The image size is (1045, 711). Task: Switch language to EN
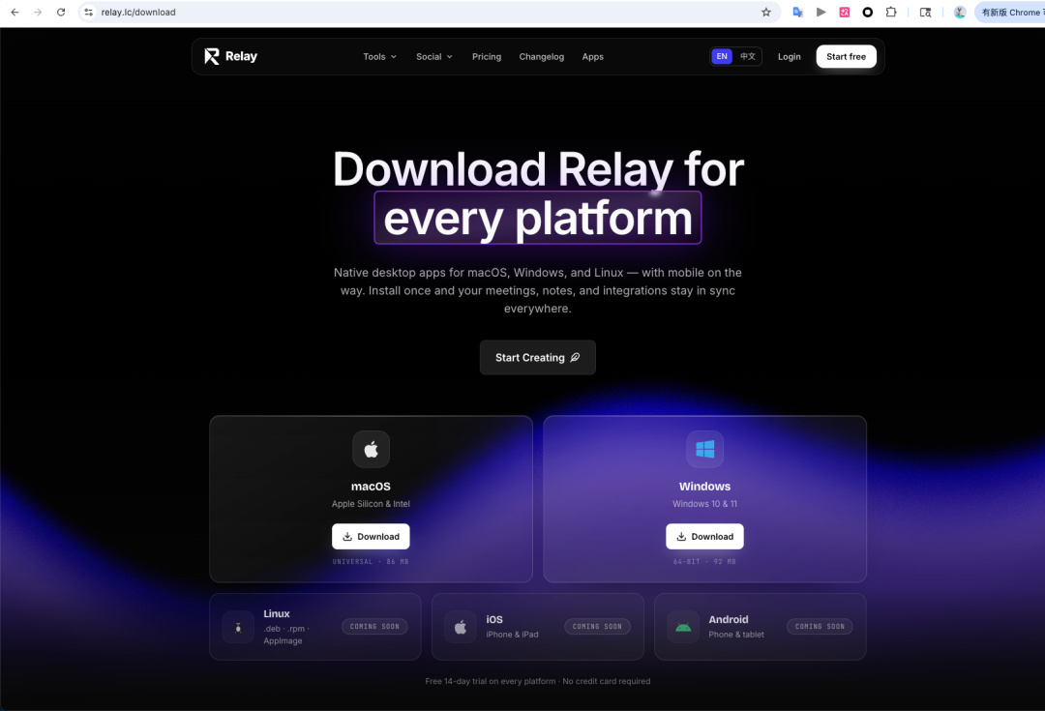722,57
